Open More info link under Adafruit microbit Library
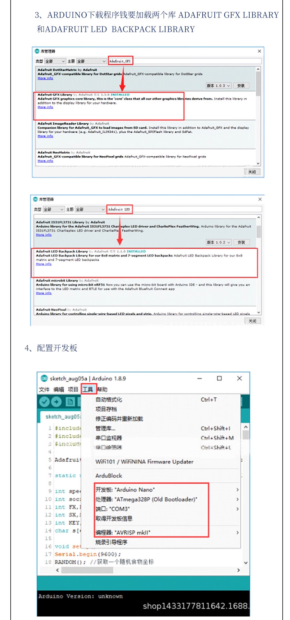The width and height of the screenshot is (290, 620). (44, 293)
